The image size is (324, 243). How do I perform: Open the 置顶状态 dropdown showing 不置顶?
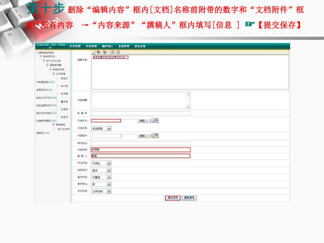[x=101, y=177]
